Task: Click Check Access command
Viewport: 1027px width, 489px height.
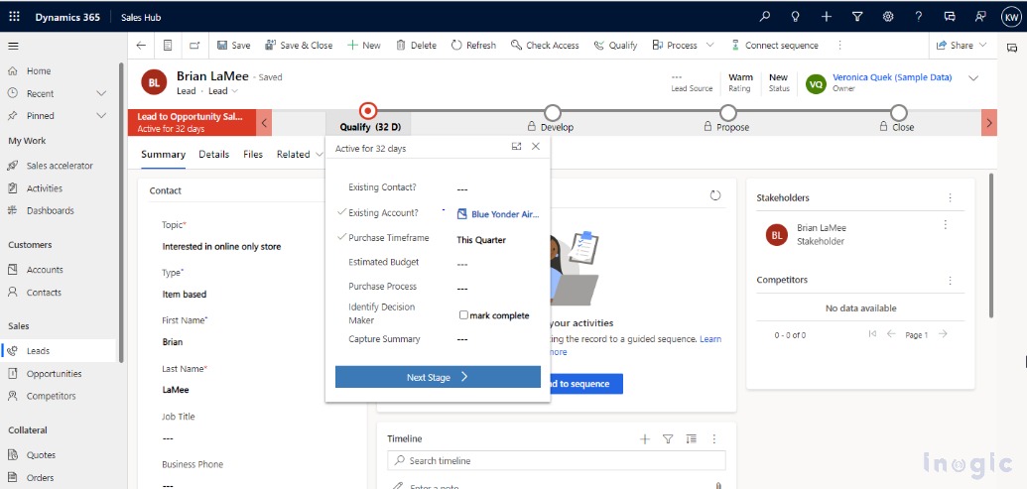Action: [545, 46]
